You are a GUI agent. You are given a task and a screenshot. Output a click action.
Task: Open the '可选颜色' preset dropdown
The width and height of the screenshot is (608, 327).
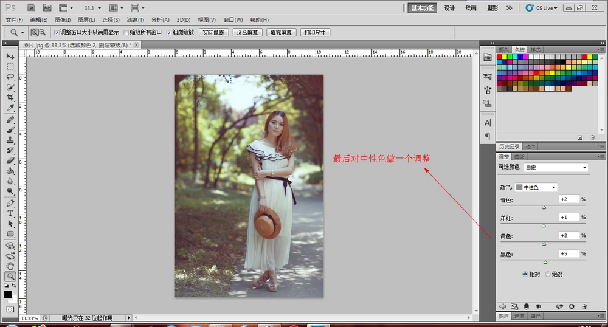click(x=556, y=167)
